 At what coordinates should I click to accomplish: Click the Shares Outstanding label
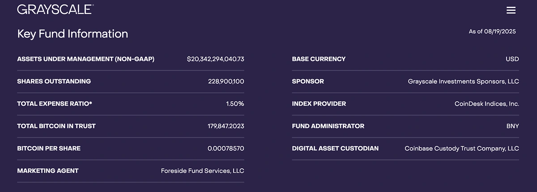(54, 81)
